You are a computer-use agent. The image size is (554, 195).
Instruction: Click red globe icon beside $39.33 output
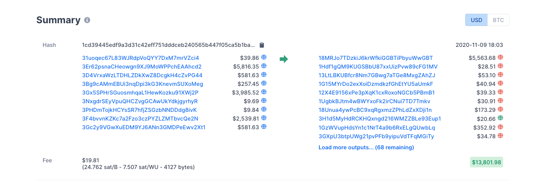point(500,92)
